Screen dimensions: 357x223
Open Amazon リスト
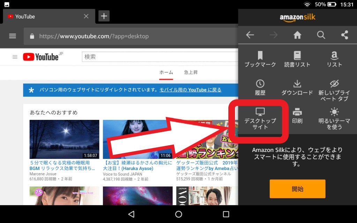pyautogui.click(x=334, y=59)
